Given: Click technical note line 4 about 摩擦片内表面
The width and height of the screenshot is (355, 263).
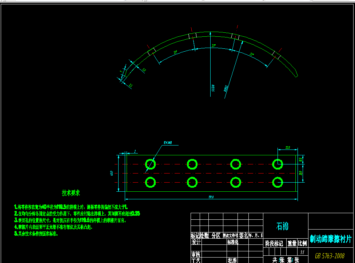Looking at the screenshot, I should point(53,227).
